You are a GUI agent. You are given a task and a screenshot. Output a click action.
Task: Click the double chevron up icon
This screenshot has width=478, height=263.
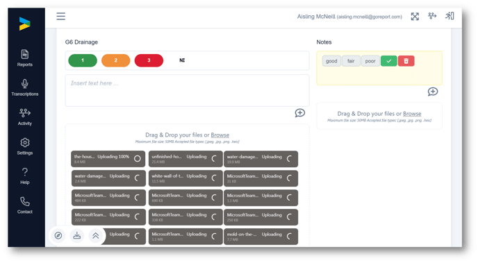(x=95, y=236)
